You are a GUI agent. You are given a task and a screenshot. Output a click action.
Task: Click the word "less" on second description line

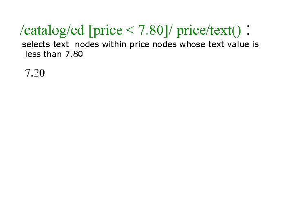(33, 54)
